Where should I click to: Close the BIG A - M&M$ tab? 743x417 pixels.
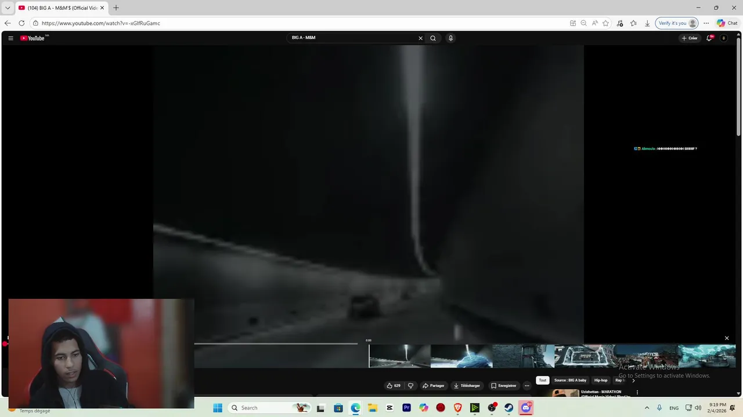click(x=102, y=8)
